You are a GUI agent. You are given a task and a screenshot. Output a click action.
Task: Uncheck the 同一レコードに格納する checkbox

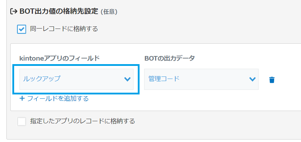pos(22,29)
